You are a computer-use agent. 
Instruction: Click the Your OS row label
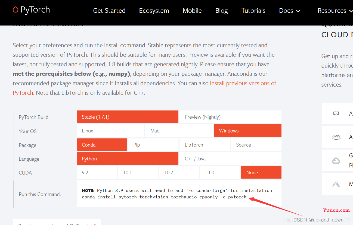(x=27, y=131)
